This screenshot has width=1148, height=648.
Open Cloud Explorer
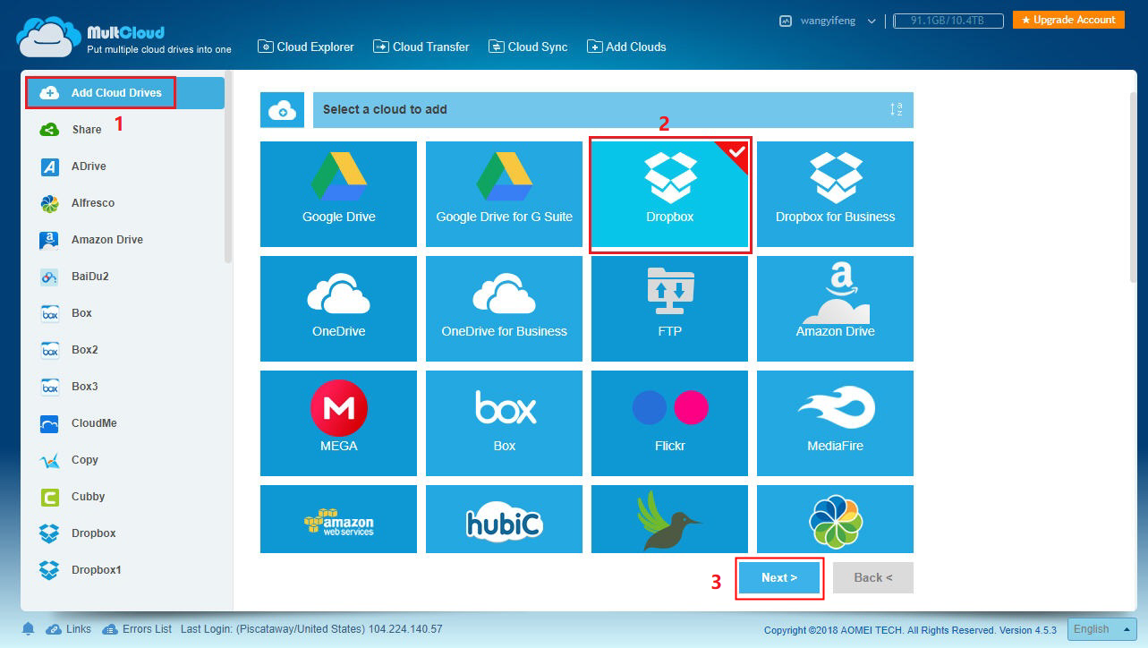click(x=306, y=47)
